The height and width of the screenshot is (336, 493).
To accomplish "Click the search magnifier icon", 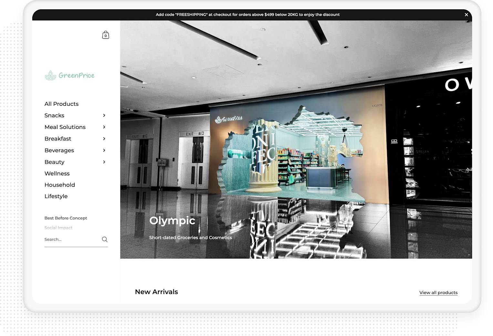I will tap(105, 239).
